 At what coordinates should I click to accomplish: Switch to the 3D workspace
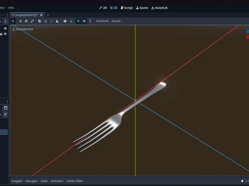(114, 8)
